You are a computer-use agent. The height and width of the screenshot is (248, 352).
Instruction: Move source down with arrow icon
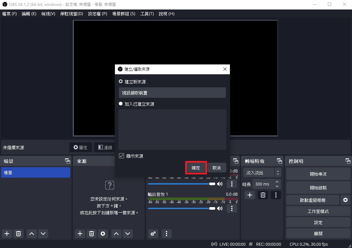pyautogui.click(x=127, y=234)
